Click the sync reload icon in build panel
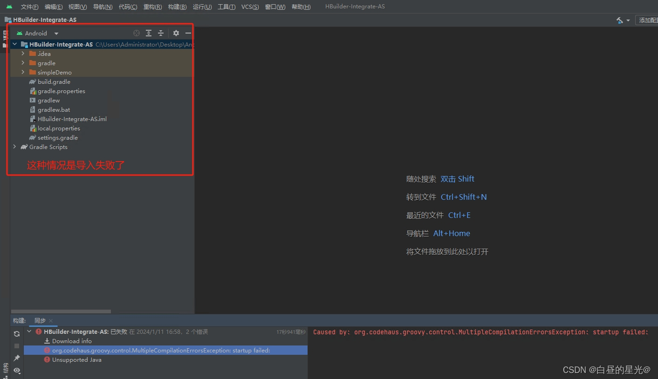Viewport: 658px width, 379px height. pos(17,334)
